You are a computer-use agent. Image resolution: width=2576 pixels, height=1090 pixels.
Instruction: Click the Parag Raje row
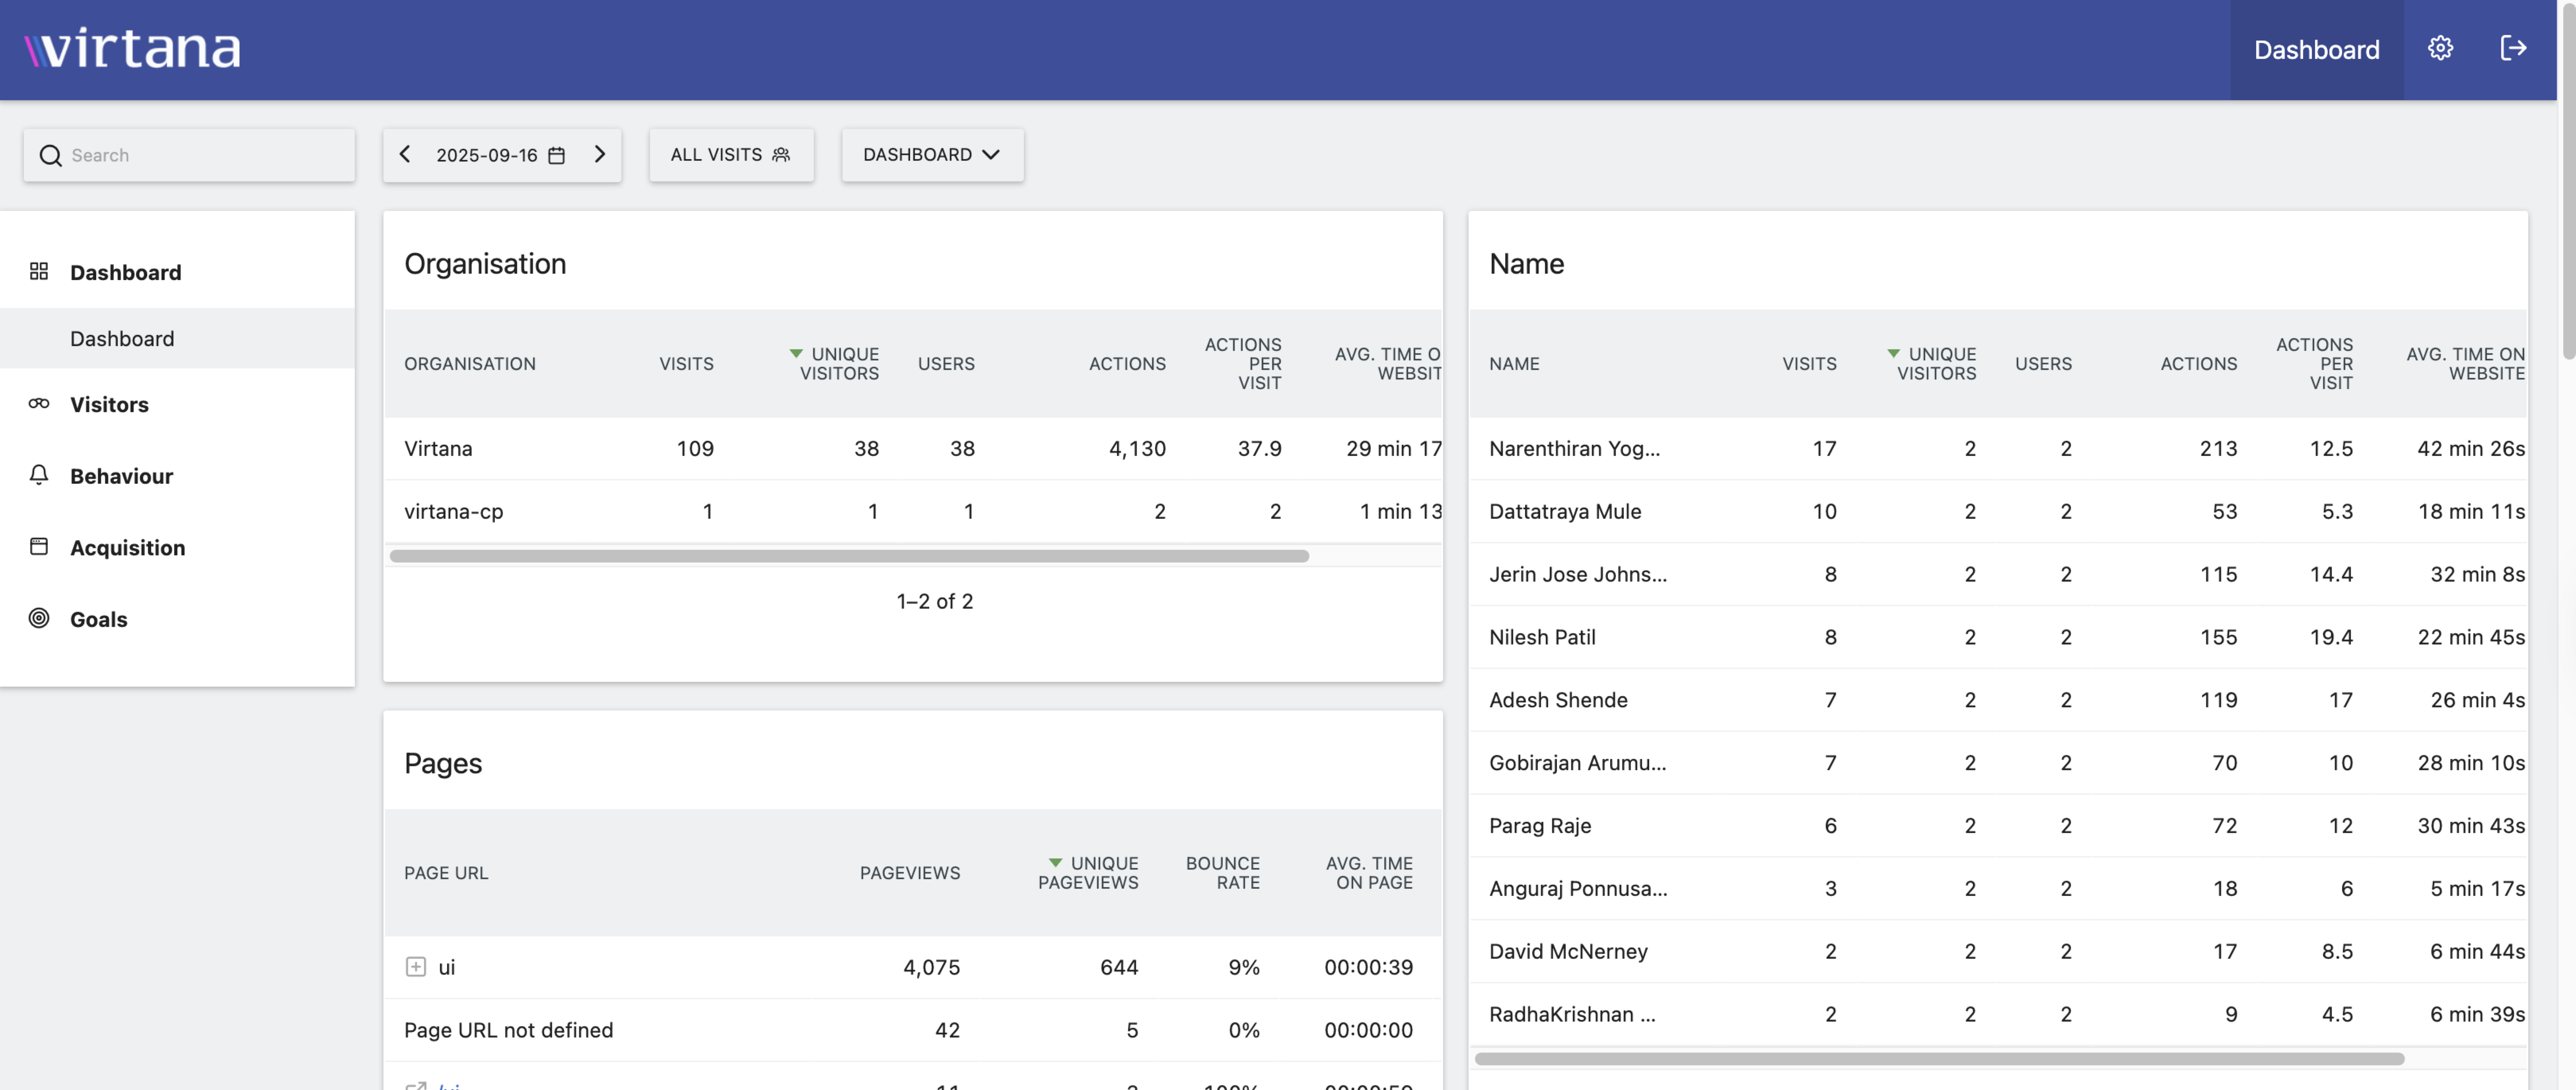coord(1998,826)
